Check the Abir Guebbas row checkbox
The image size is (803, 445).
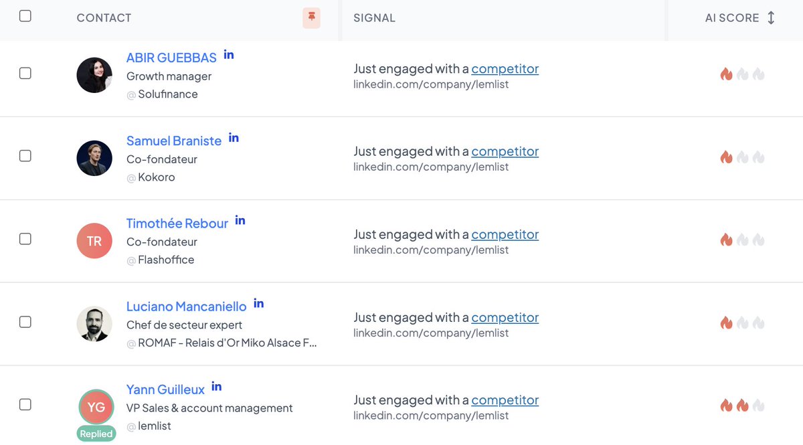(x=25, y=73)
